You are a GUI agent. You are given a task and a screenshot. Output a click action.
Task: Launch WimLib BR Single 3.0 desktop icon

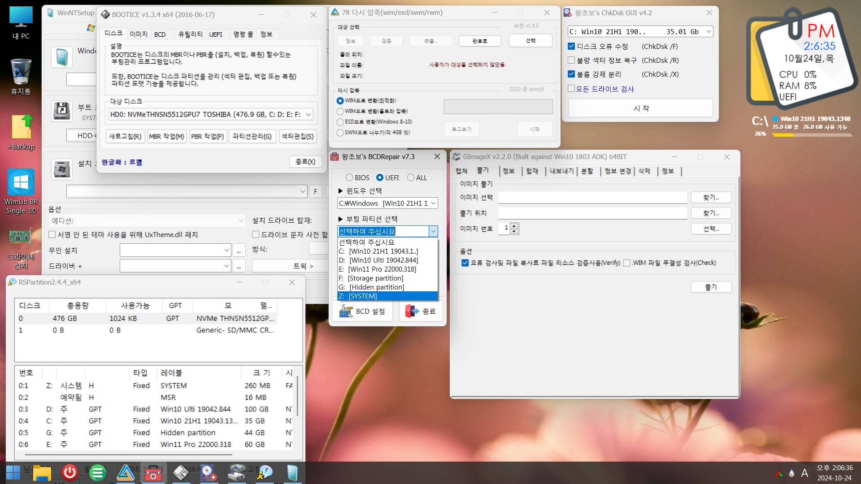(21, 192)
